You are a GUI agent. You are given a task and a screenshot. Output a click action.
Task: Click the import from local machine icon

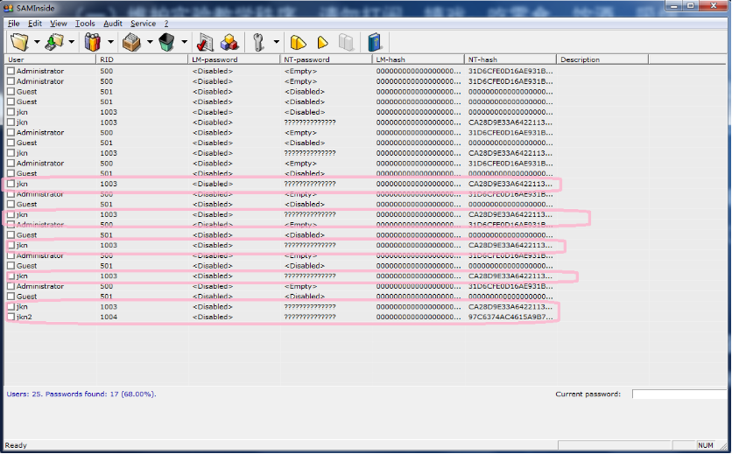tap(54, 43)
